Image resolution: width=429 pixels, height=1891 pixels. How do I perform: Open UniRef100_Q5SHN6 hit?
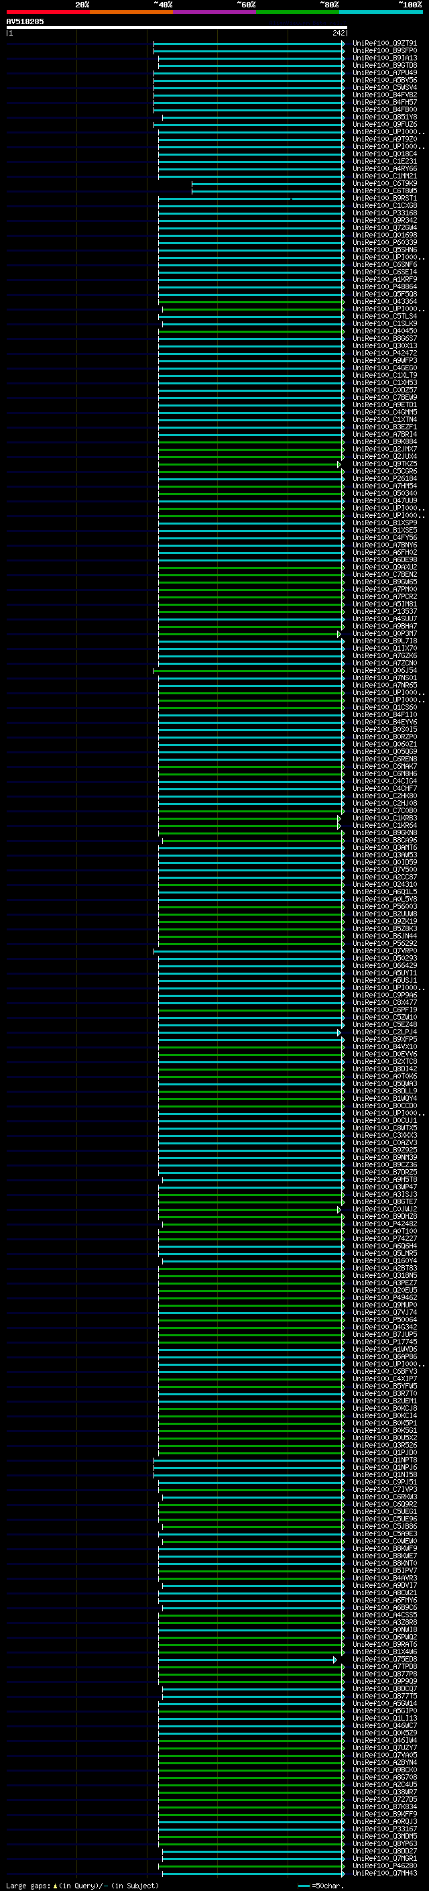point(384,250)
